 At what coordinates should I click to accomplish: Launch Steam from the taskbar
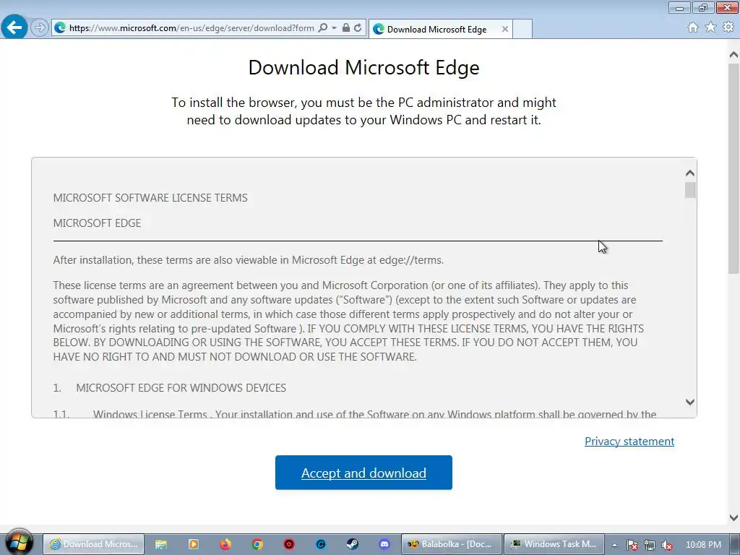(353, 544)
